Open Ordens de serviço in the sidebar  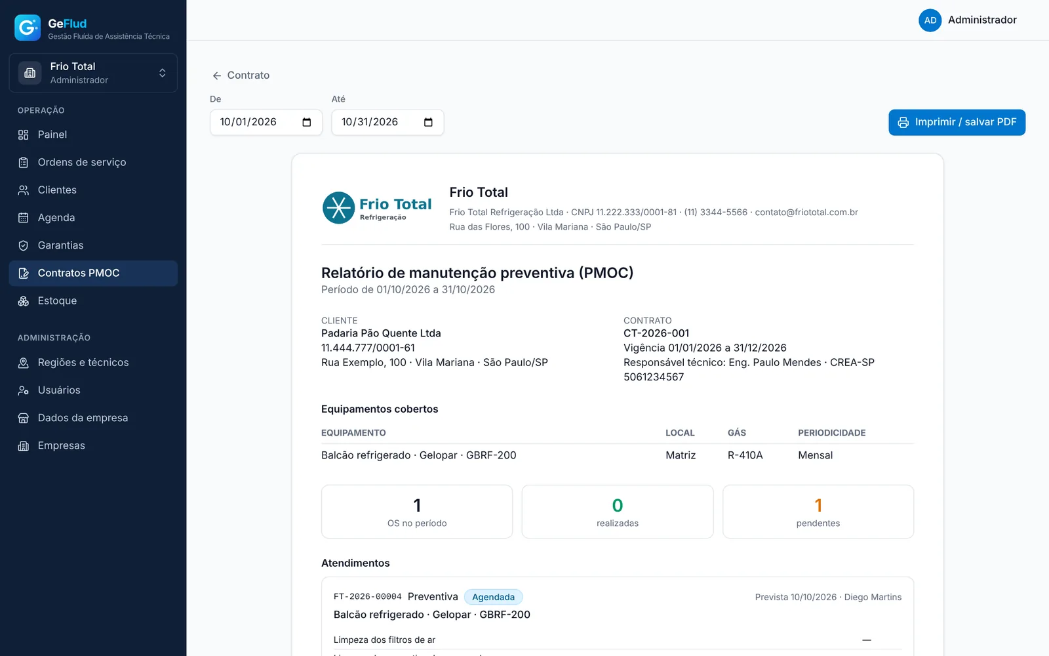pyautogui.click(x=93, y=162)
